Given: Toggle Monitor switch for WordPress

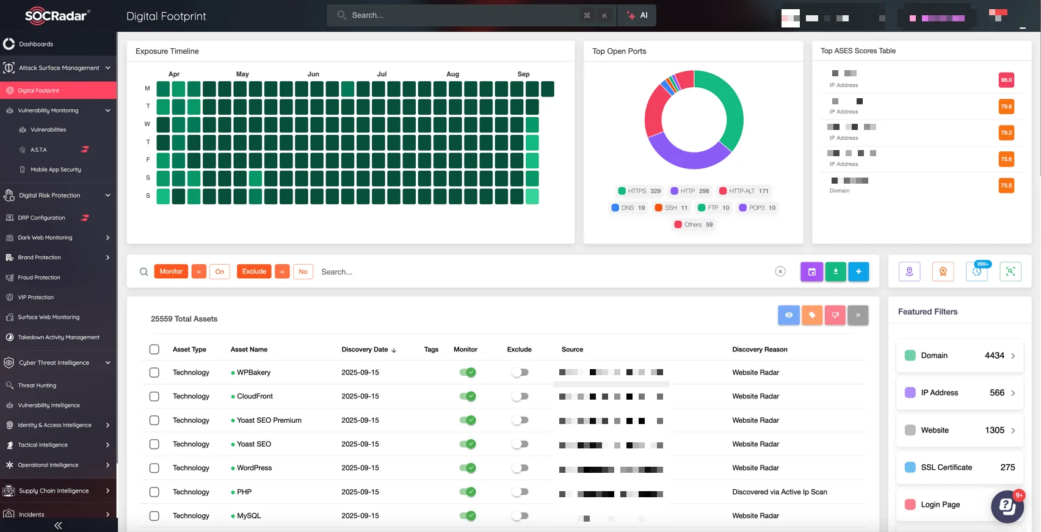Looking at the screenshot, I should pyautogui.click(x=468, y=468).
